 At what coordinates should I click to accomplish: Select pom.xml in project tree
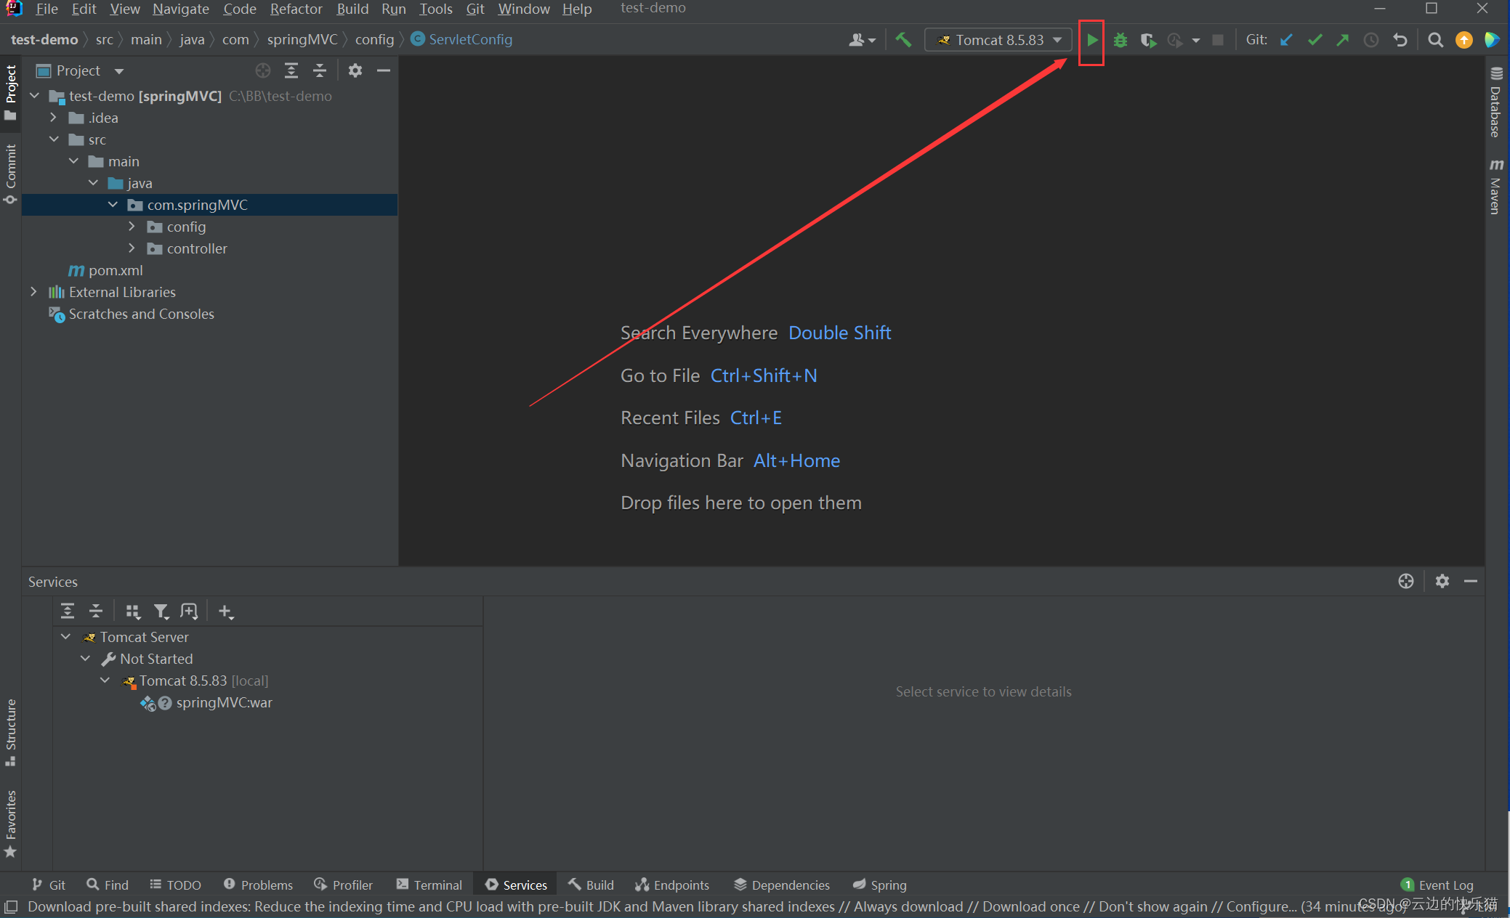[115, 270]
